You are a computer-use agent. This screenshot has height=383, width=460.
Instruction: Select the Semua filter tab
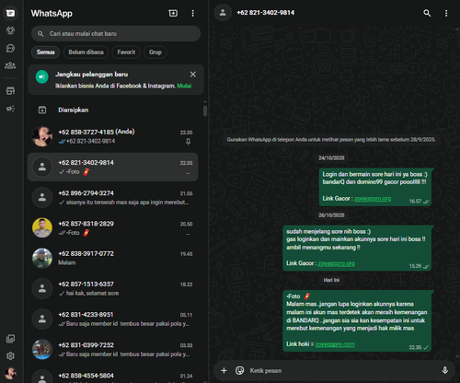pos(45,52)
